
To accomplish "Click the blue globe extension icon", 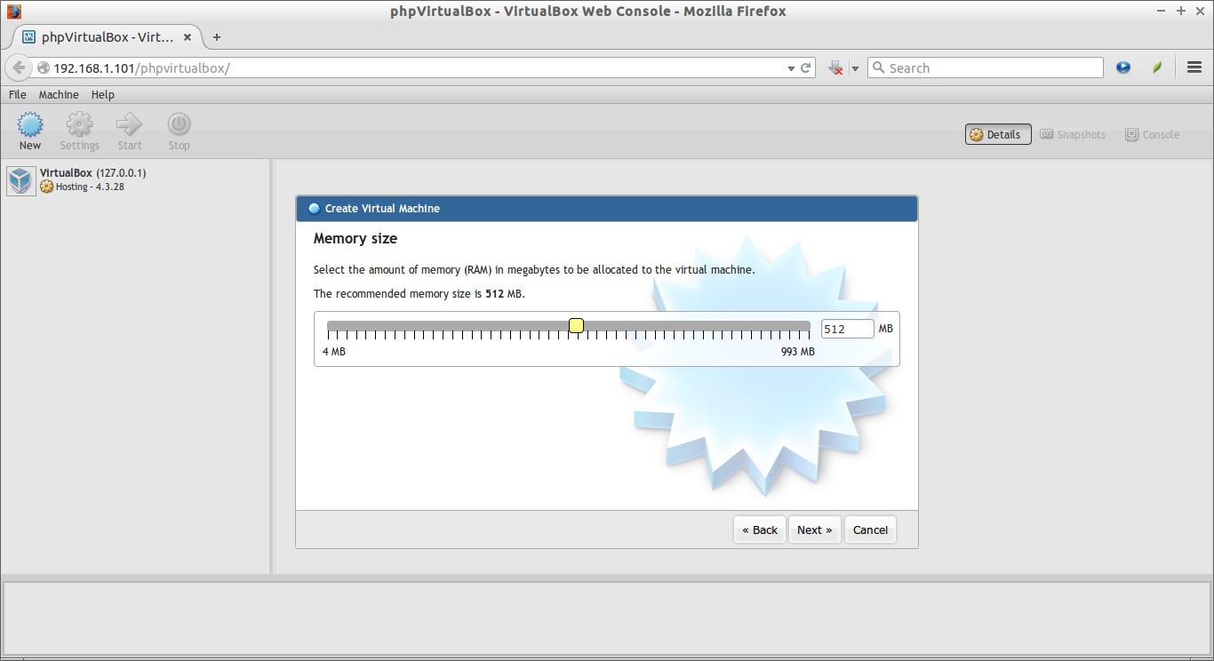I will click(1123, 68).
